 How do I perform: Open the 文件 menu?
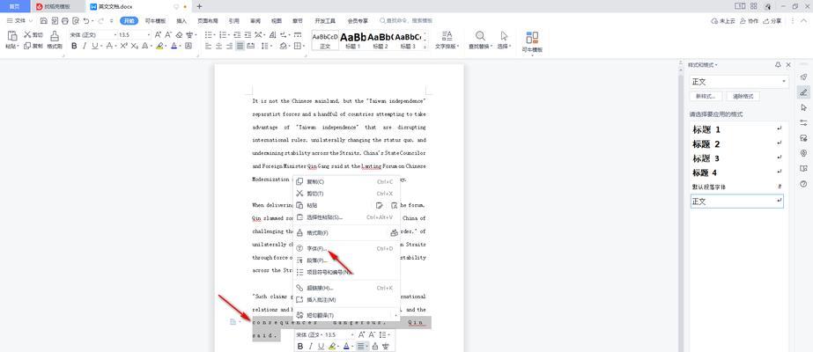pos(19,21)
